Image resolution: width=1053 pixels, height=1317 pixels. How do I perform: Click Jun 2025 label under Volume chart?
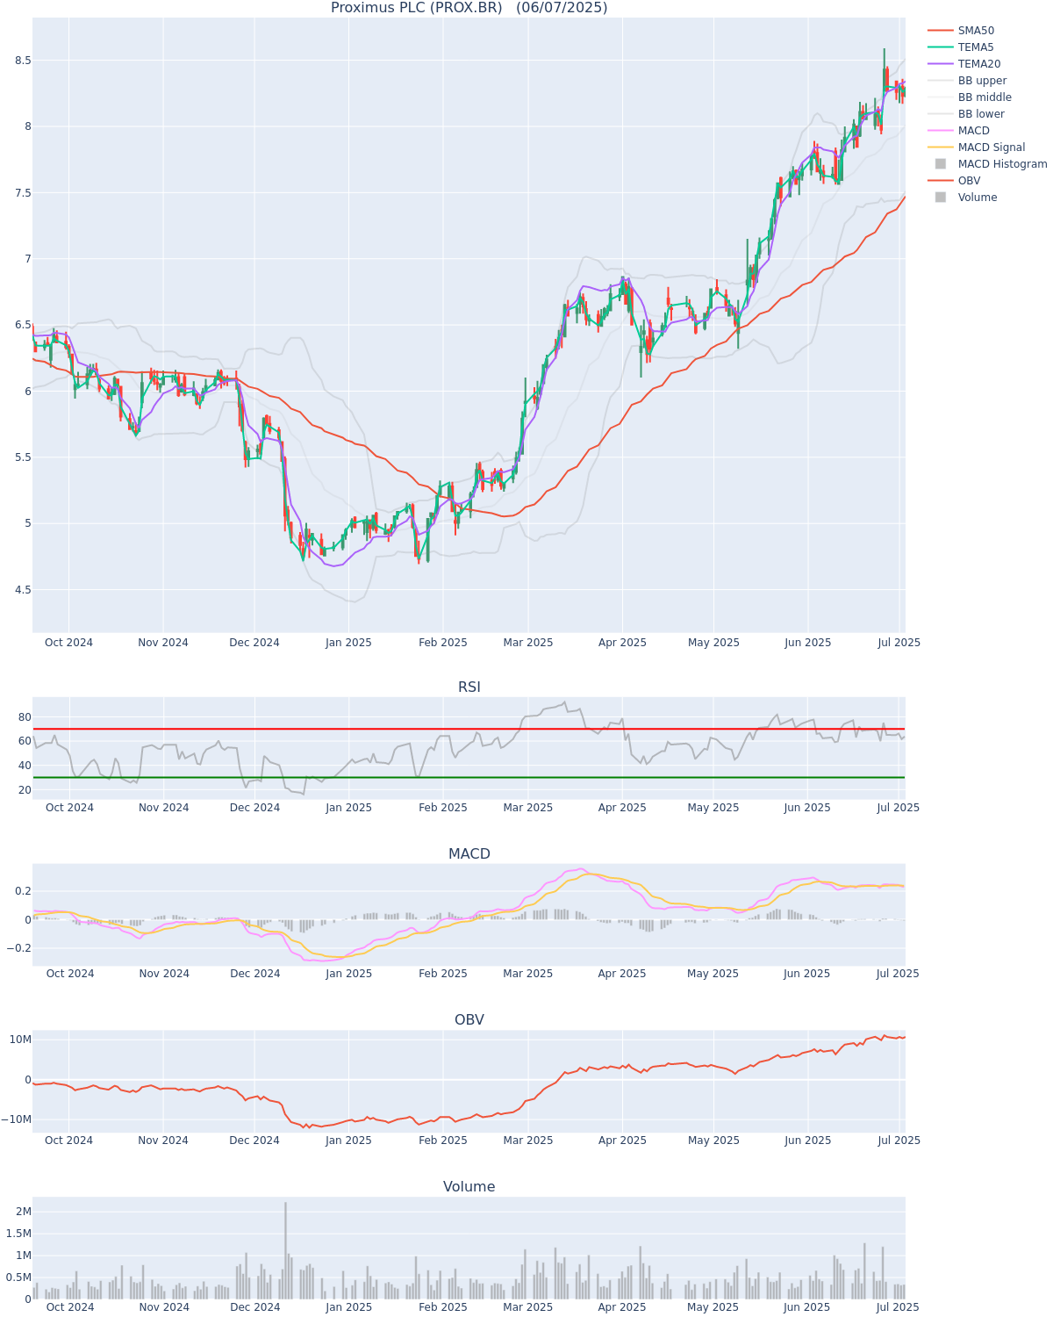pyautogui.click(x=807, y=1307)
